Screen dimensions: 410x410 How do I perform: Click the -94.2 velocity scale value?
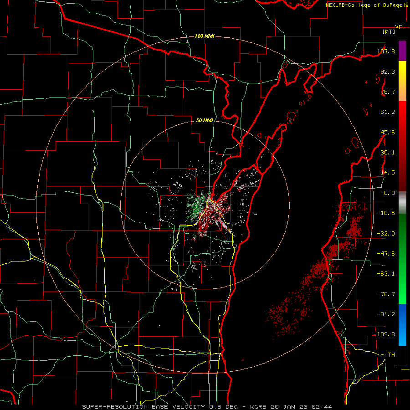386,314
